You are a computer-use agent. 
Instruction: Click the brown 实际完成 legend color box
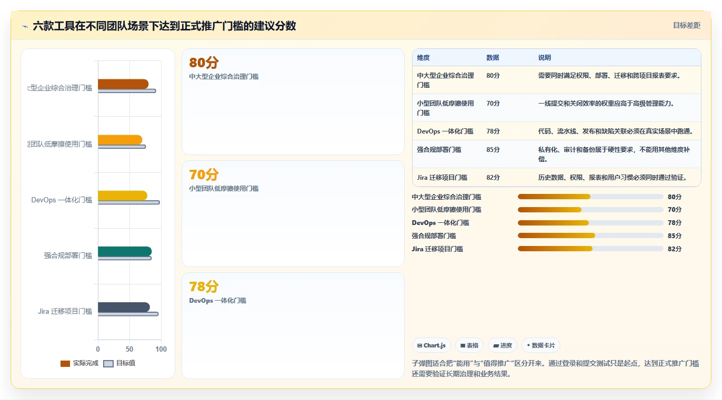pyautogui.click(x=65, y=363)
